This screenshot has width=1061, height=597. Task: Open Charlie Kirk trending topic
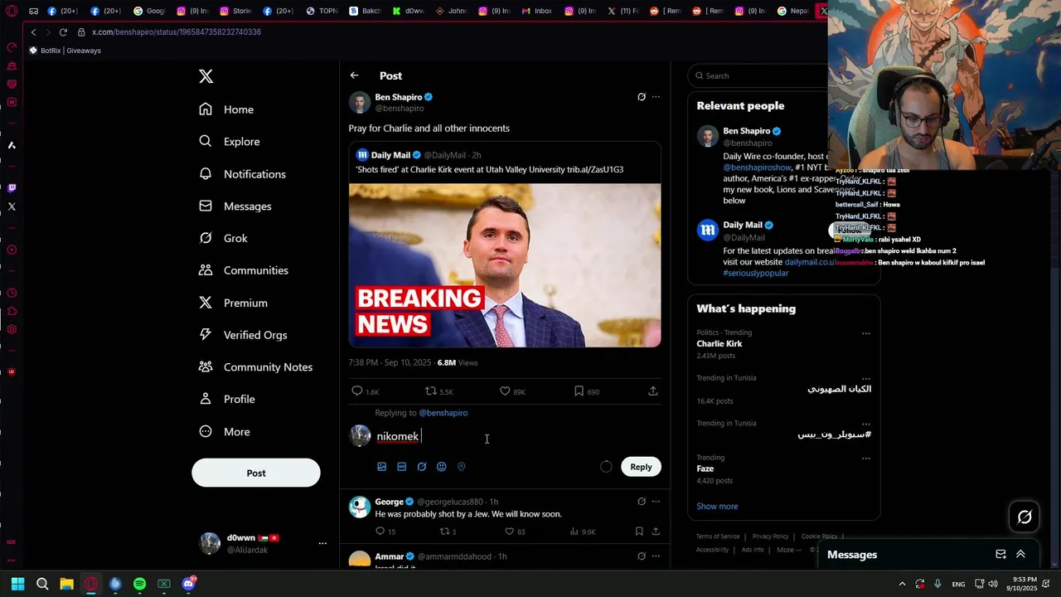[719, 344]
